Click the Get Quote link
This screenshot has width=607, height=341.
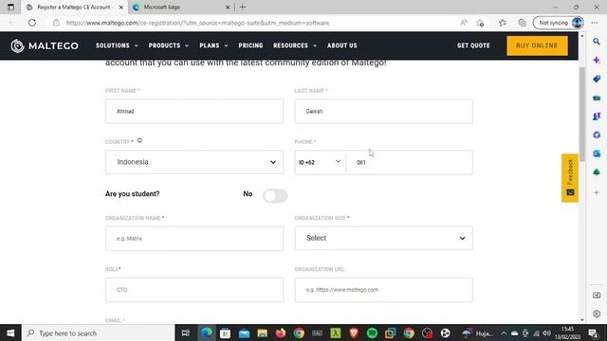coord(473,45)
